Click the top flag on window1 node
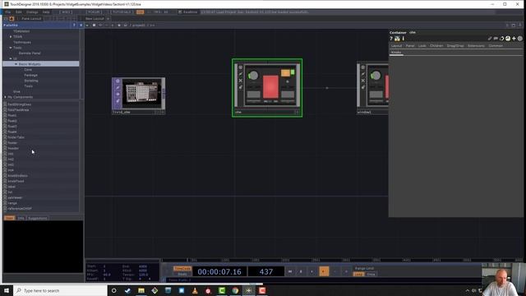Image resolution: width=526 pixels, height=296 pixels. [363, 67]
